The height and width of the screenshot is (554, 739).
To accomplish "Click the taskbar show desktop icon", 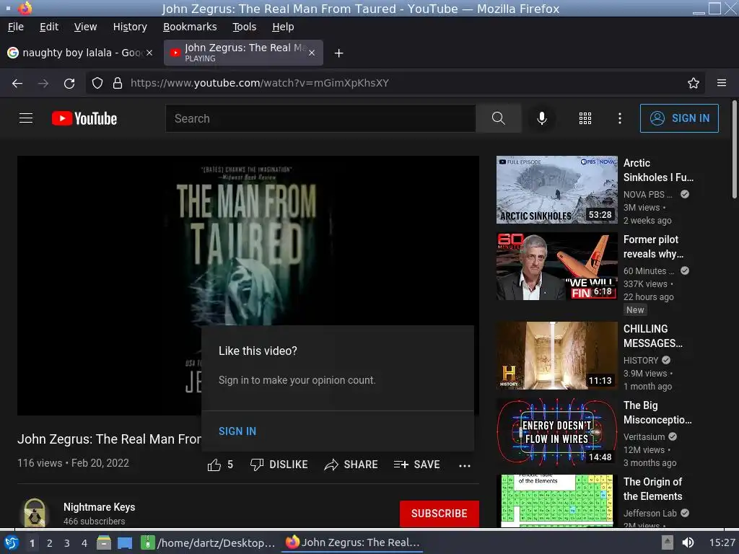I will (x=125, y=542).
